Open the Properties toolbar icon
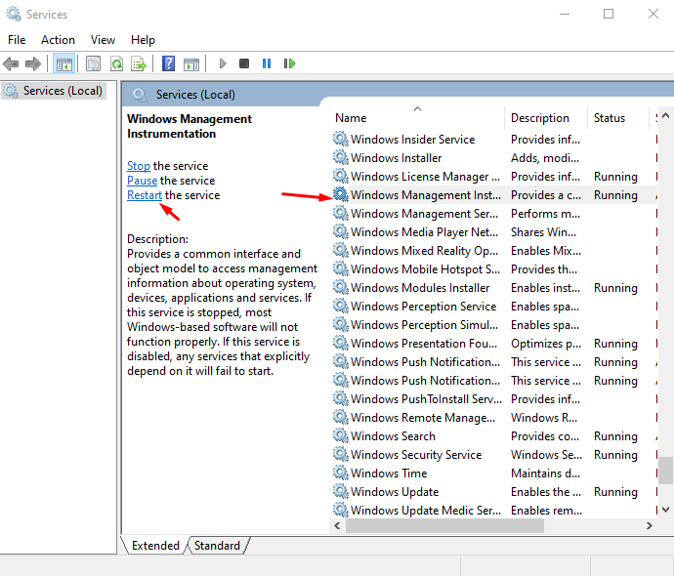This screenshot has width=674, height=576. tap(93, 64)
